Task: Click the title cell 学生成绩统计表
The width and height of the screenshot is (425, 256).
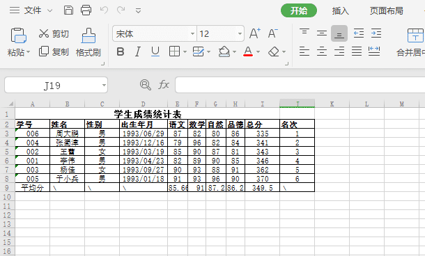Action: click(148, 114)
